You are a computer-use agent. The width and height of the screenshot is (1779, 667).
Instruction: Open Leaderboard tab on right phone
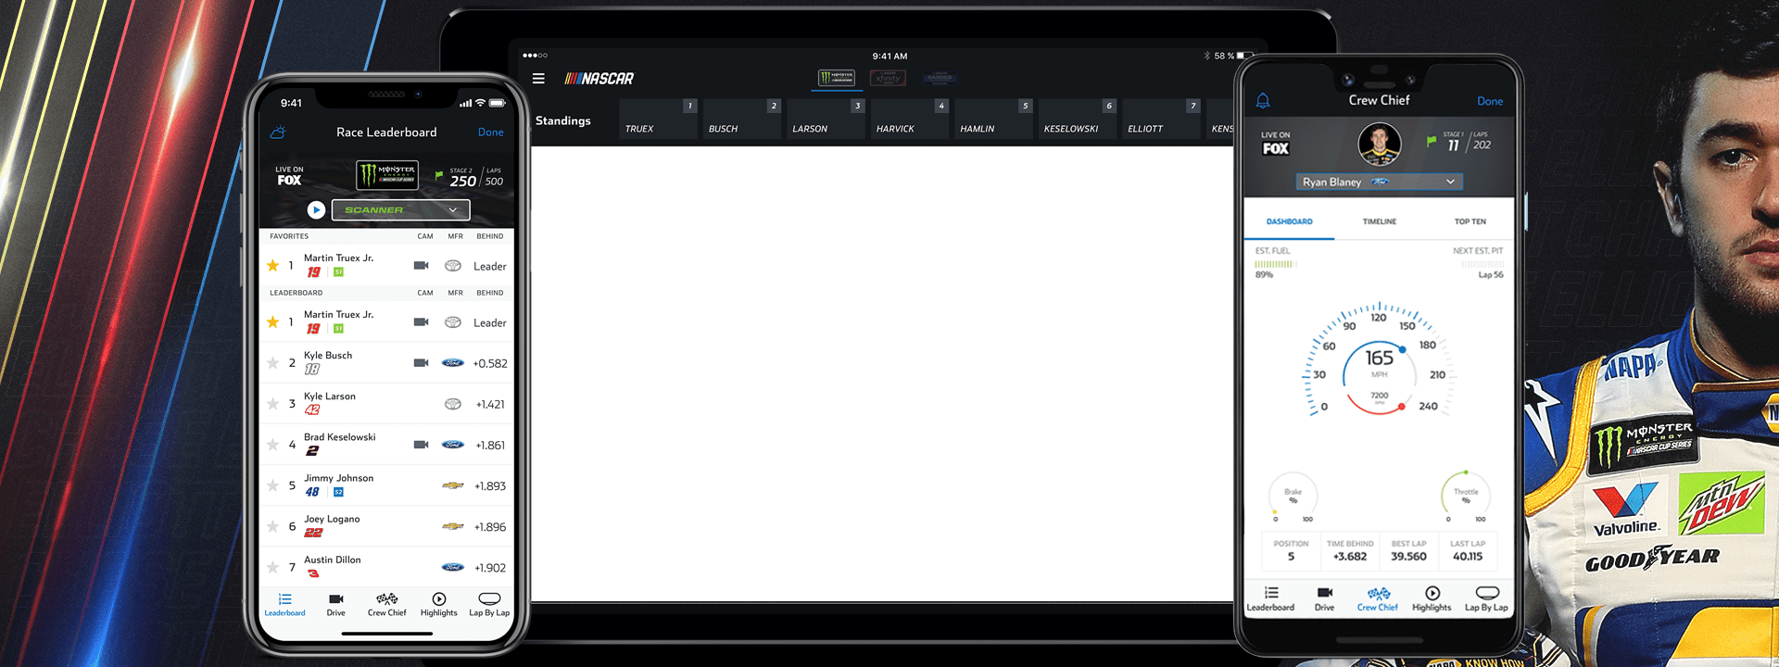1270,599
